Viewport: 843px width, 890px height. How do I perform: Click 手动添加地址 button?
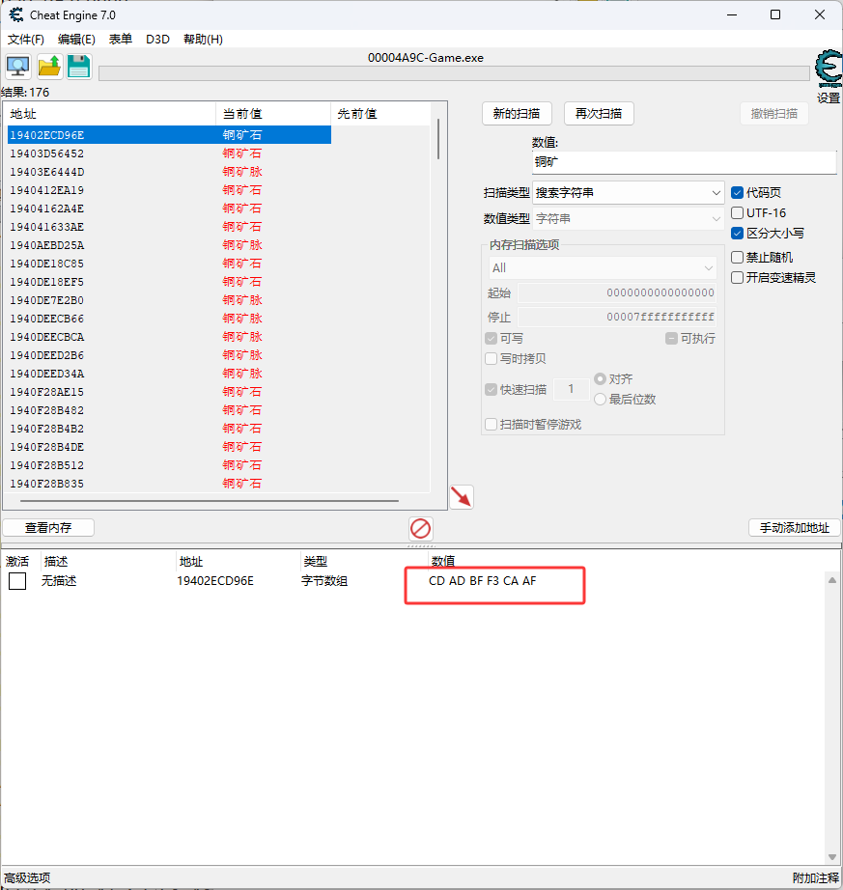click(794, 528)
